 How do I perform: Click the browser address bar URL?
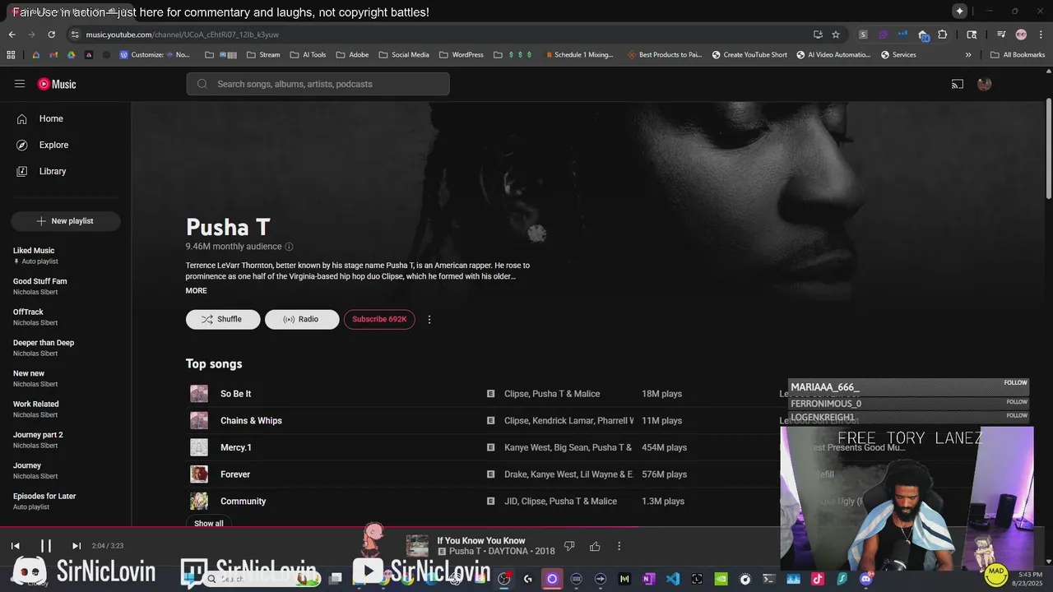pyautogui.click(x=183, y=35)
